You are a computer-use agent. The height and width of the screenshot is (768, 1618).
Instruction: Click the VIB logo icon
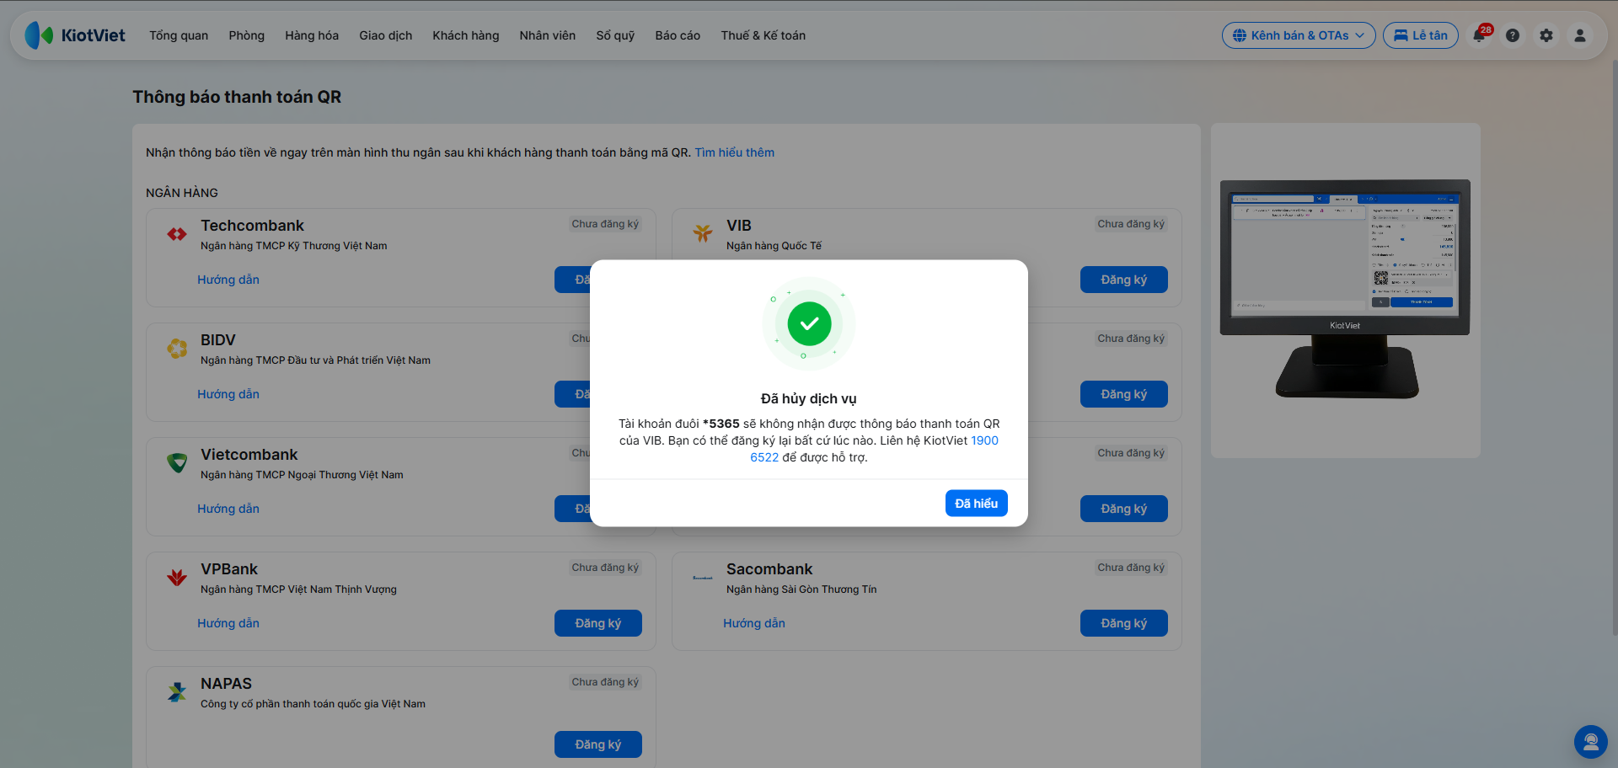pyautogui.click(x=703, y=233)
